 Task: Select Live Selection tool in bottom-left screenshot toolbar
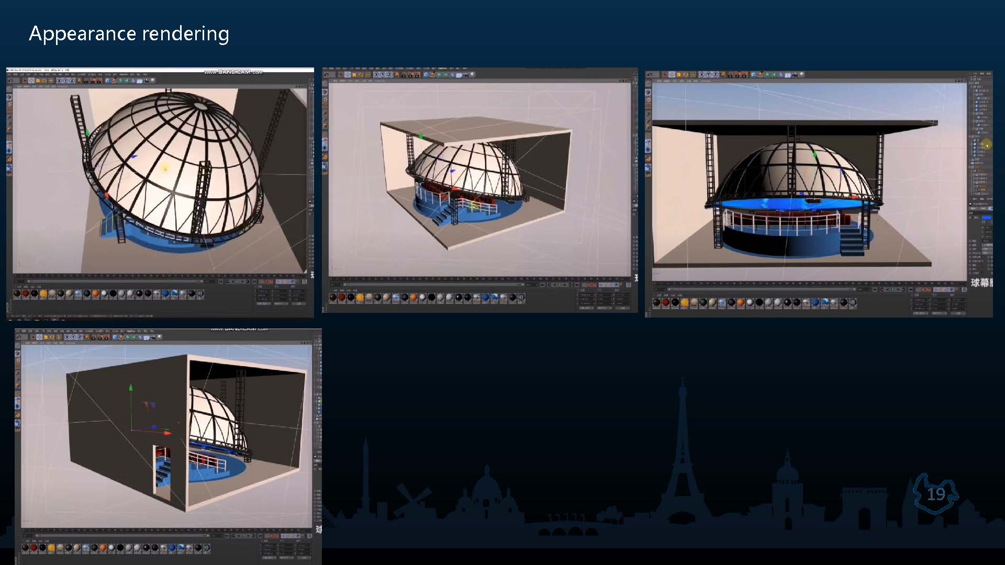point(32,337)
